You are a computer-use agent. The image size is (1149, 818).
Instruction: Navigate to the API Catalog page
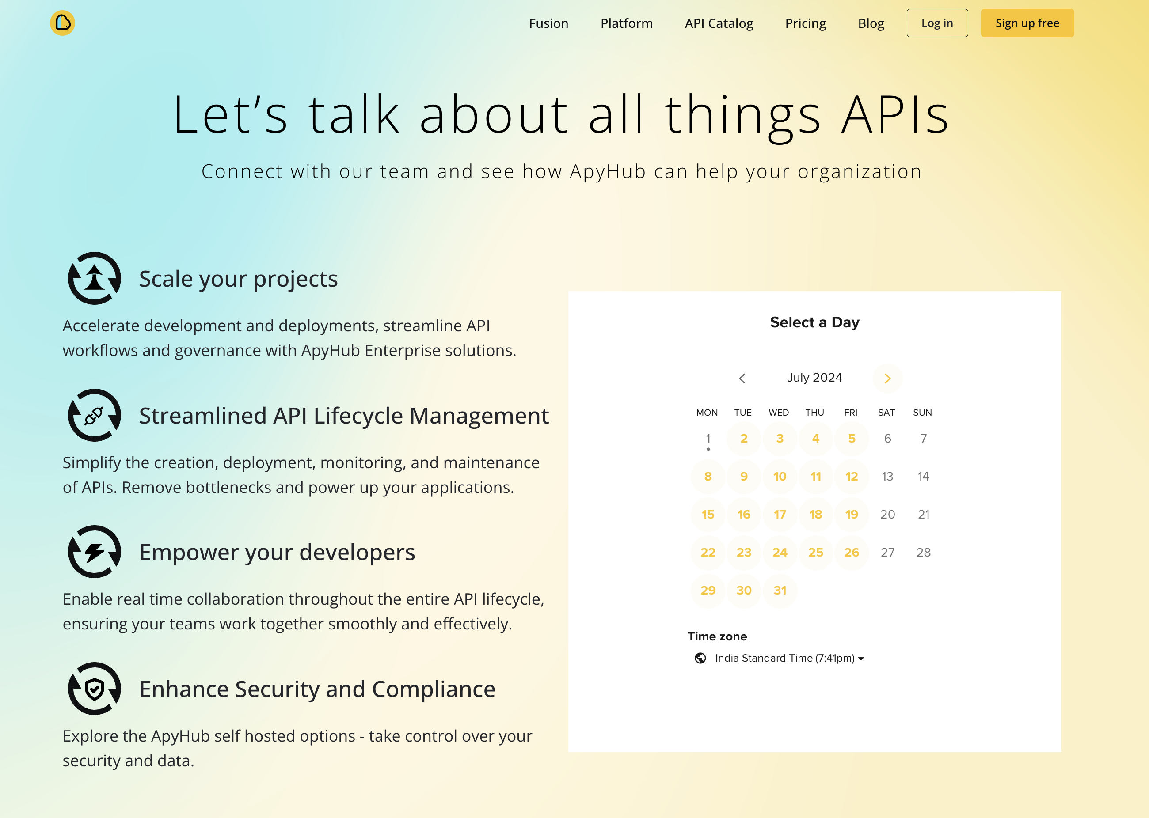pos(719,23)
